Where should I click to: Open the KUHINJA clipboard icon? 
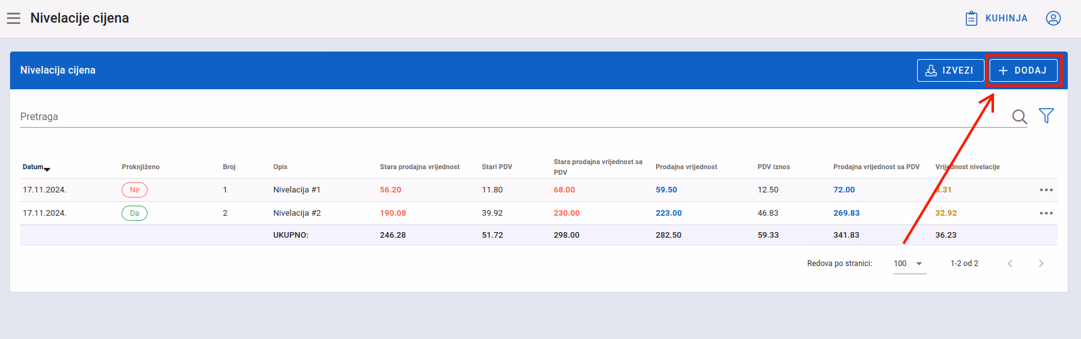point(971,18)
